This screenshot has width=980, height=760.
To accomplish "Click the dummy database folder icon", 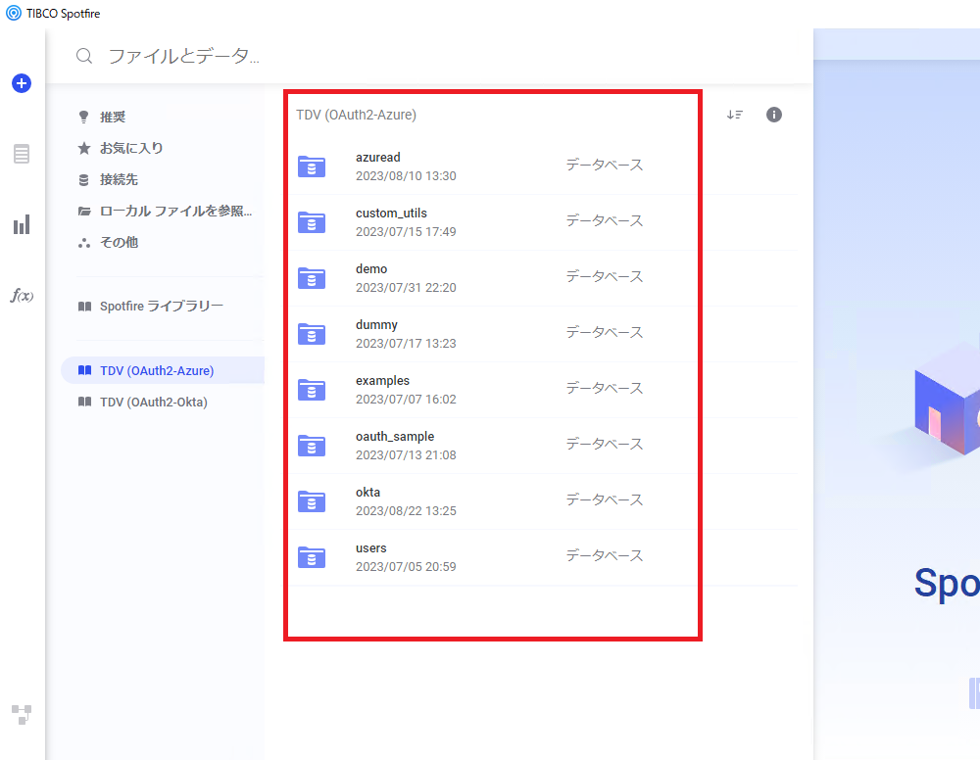I will 312,334.
